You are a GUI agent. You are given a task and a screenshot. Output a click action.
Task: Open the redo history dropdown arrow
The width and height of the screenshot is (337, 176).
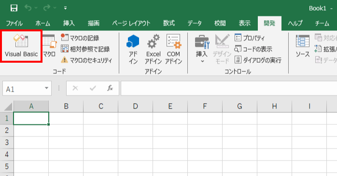pos(55,8)
